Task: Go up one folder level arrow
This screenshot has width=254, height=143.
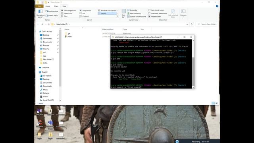Action: coord(49,24)
